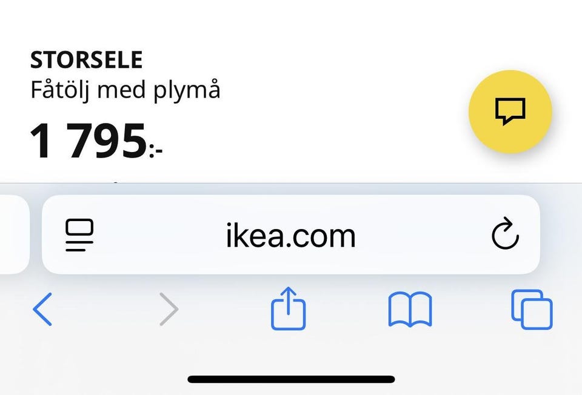Tap the black home indicator bar
582x395 pixels.
(291, 379)
